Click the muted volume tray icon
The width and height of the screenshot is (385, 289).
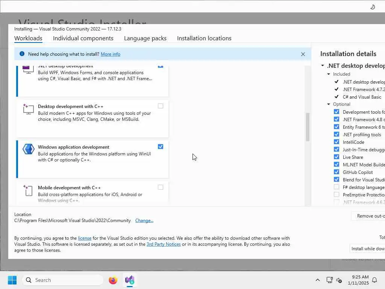(x=339, y=280)
